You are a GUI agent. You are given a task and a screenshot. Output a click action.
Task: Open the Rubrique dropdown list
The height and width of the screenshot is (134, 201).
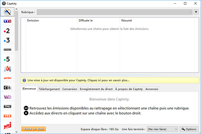115,12
